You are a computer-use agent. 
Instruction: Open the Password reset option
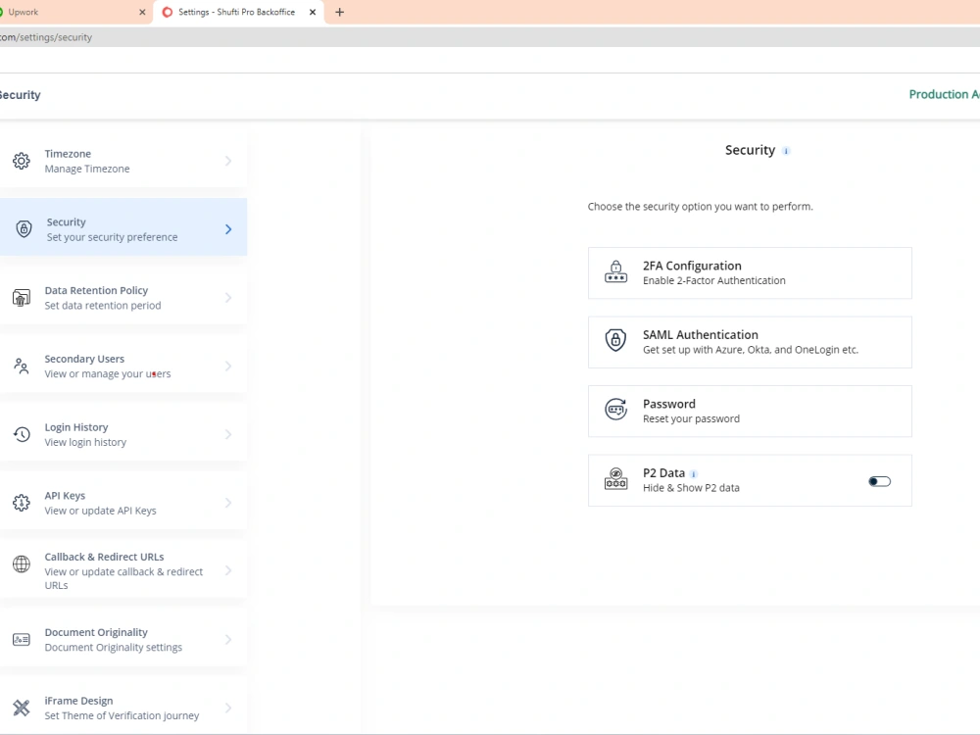point(750,411)
